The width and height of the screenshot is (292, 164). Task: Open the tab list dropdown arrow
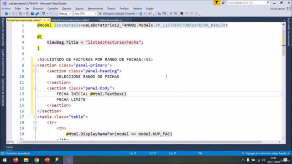tap(284, 20)
